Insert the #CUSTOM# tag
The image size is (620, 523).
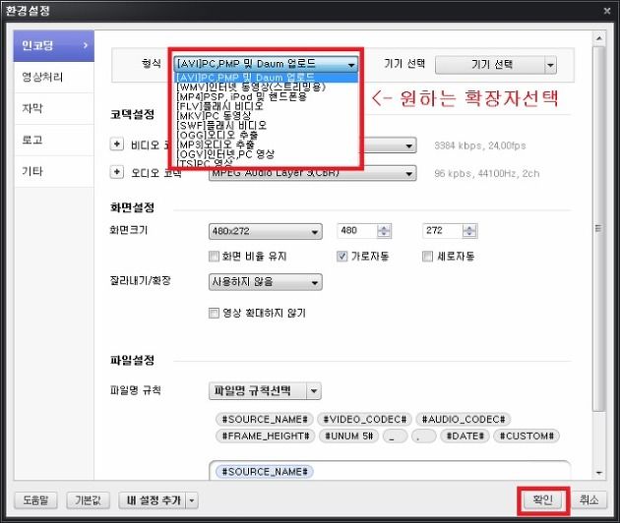[x=527, y=436]
